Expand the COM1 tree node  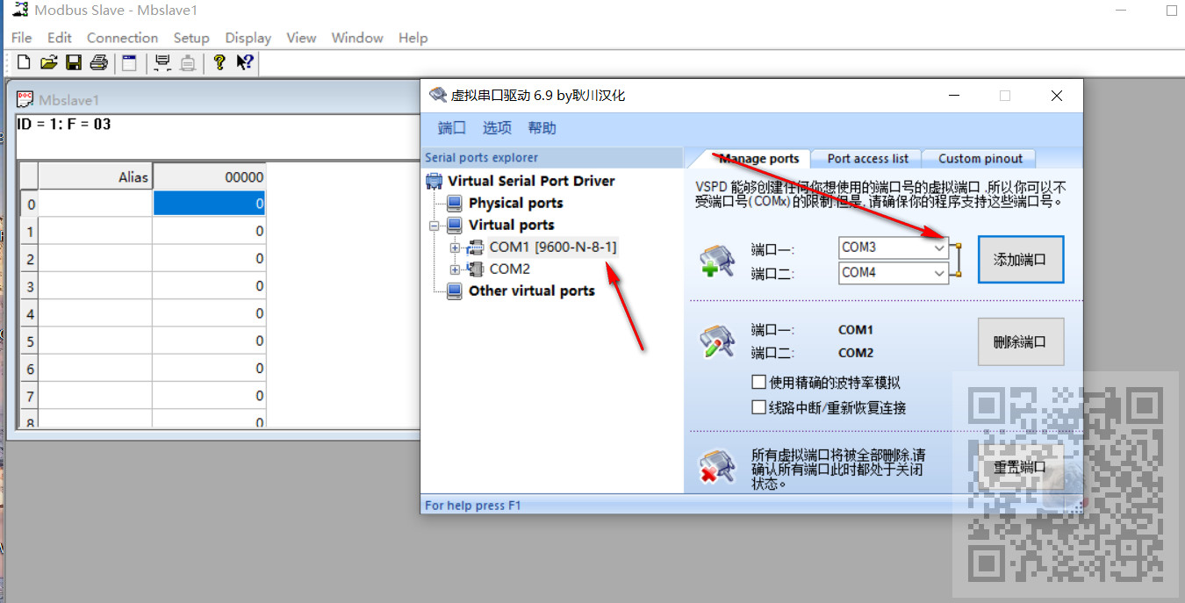455,248
